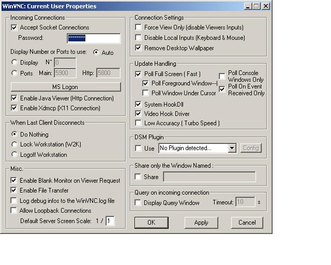Enable Poll Window Under Cursor
Image resolution: width=331 pixels, height=265 pixels.
coord(145,93)
